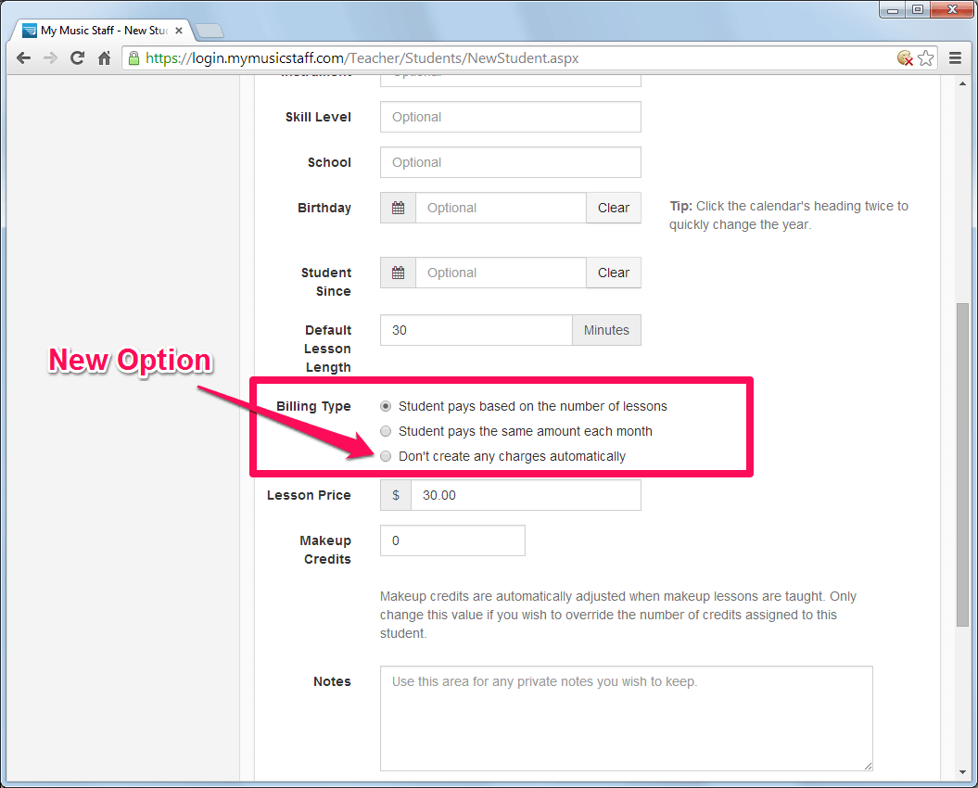Click the 'Notes' field label
Image resolution: width=978 pixels, height=788 pixels.
[333, 681]
